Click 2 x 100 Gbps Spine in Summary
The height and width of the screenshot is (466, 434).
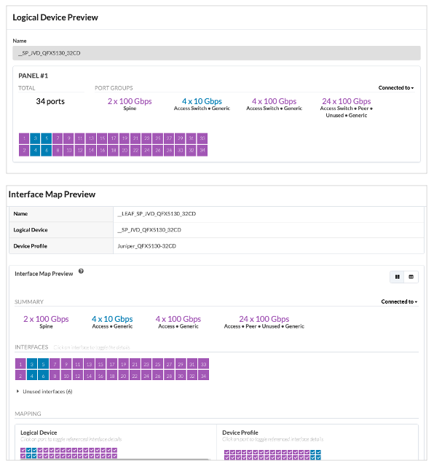coord(46,322)
